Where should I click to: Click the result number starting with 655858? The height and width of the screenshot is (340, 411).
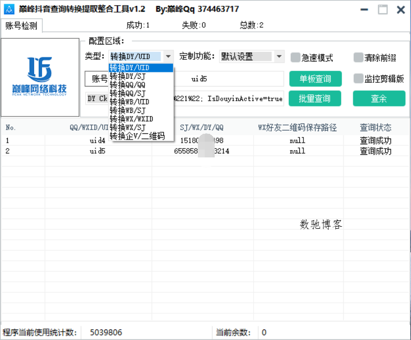pos(202,151)
